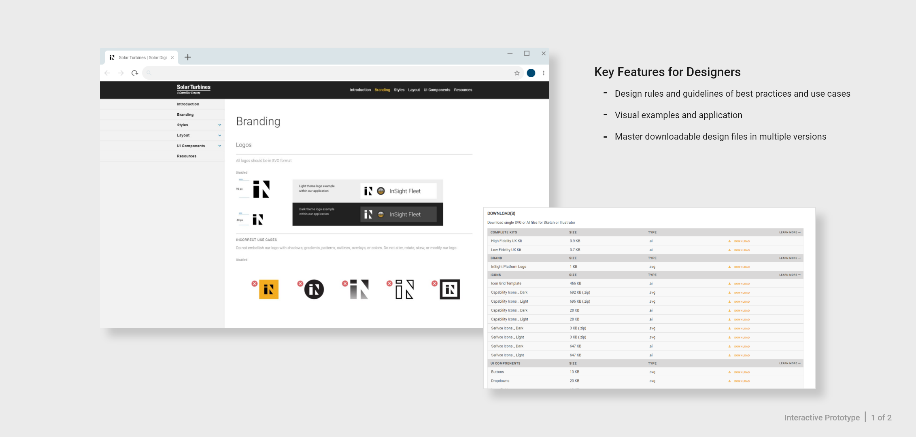Click the "456 KB" size value
Viewport: 916px width, 437px height.
[x=575, y=284]
